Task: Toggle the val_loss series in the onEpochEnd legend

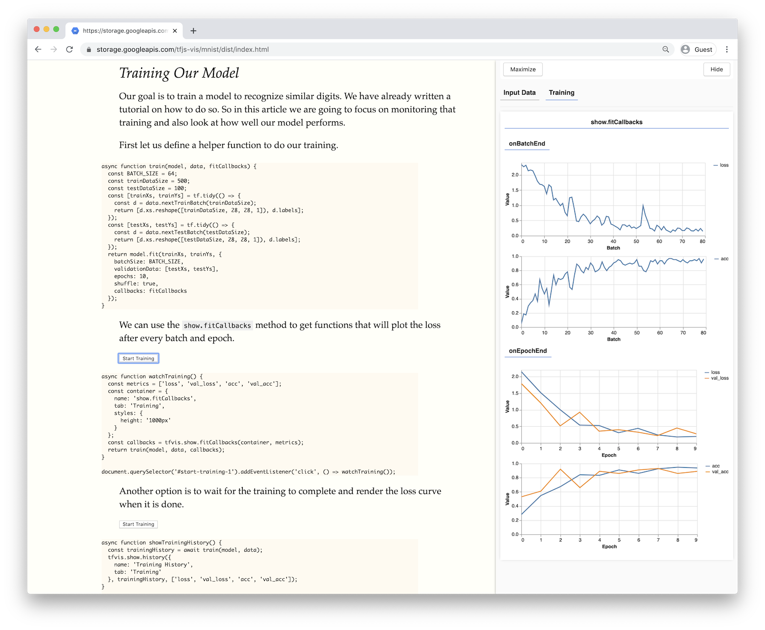Action: tap(719, 378)
